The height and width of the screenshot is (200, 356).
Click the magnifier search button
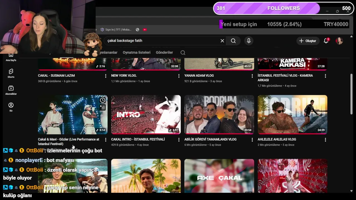pos(233,41)
